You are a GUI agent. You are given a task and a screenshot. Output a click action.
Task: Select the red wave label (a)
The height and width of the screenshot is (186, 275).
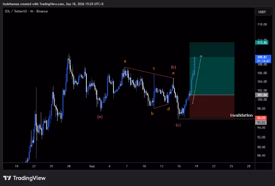point(100,117)
